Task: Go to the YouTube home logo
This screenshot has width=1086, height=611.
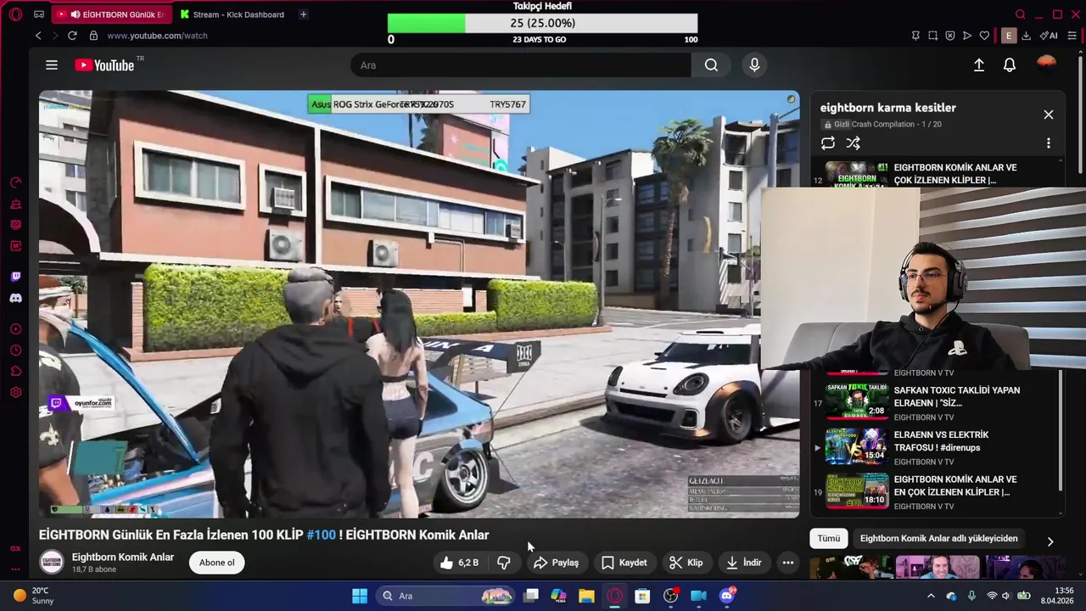Action: 104,65
